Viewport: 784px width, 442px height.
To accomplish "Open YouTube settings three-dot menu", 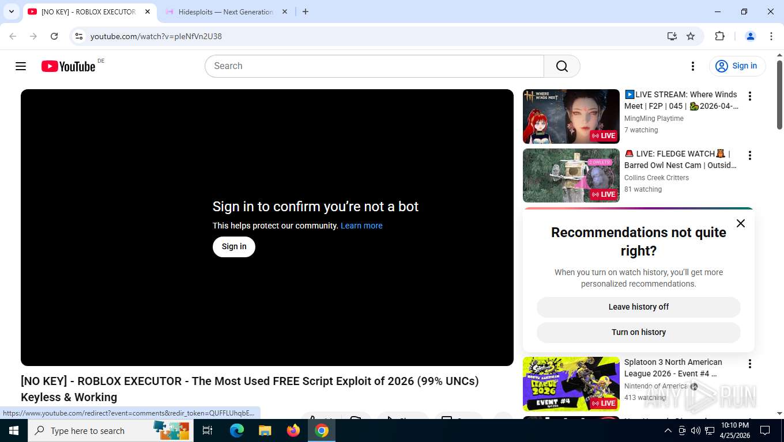I will 693,66.
